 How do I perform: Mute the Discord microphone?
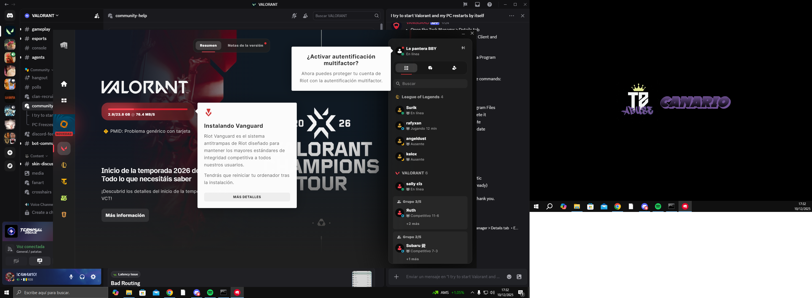click(x=71, y=277)
